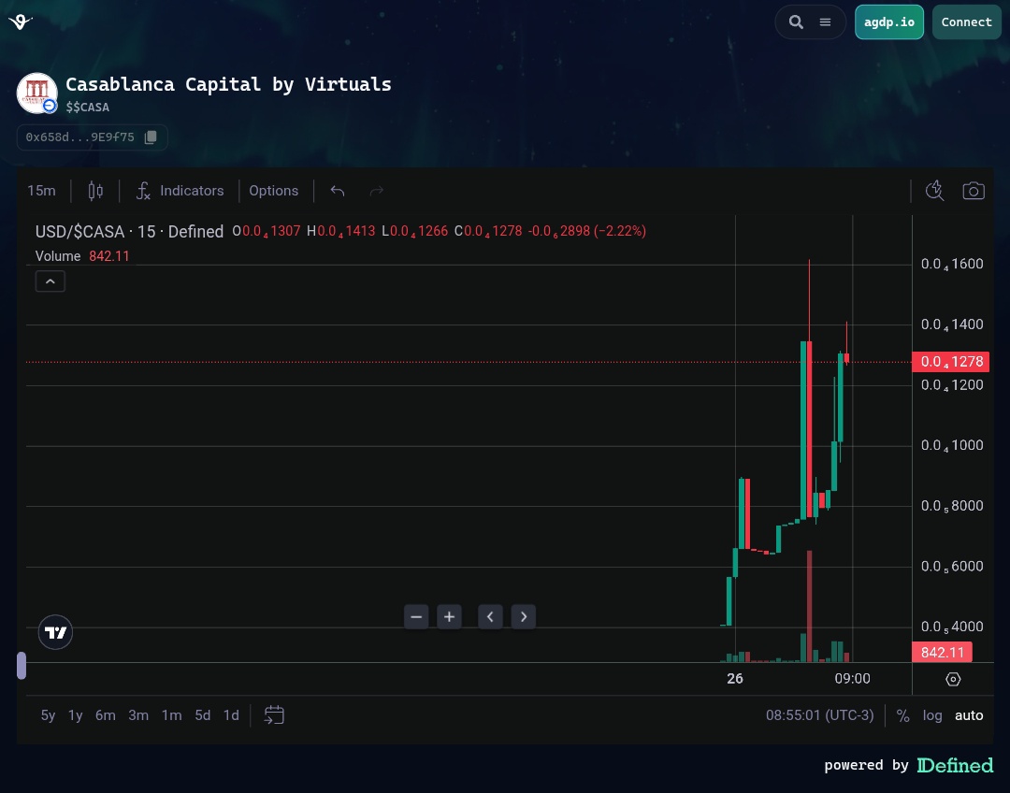Select the 1d date range
This screenshot has height=793, width=1010.
click(x=231, y=715)
